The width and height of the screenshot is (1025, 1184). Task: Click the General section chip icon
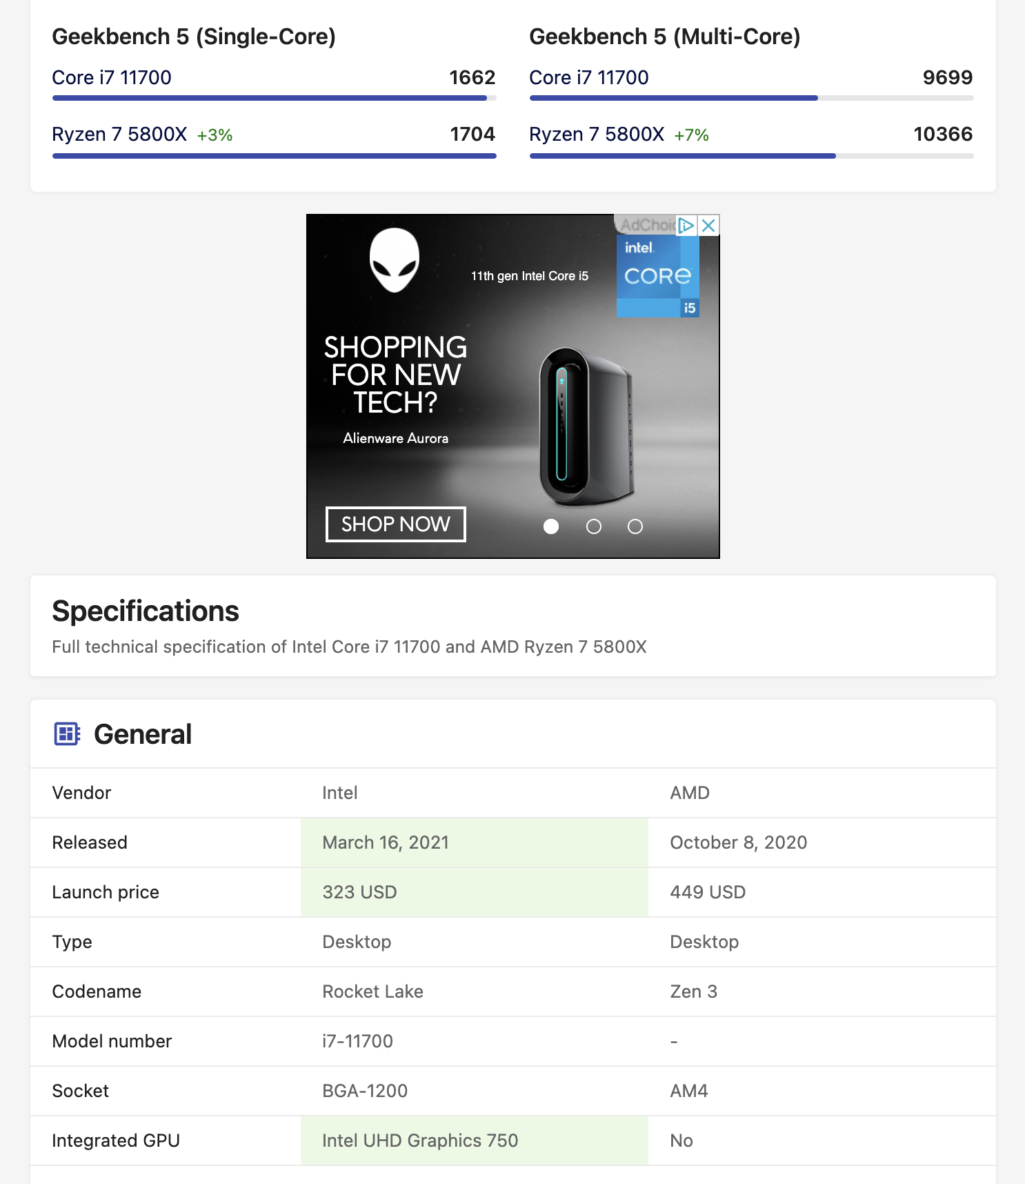pyautogui.click(x=67, y=733)
